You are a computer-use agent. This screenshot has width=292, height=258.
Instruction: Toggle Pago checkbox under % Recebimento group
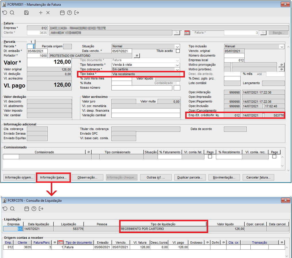coord(274,157)
